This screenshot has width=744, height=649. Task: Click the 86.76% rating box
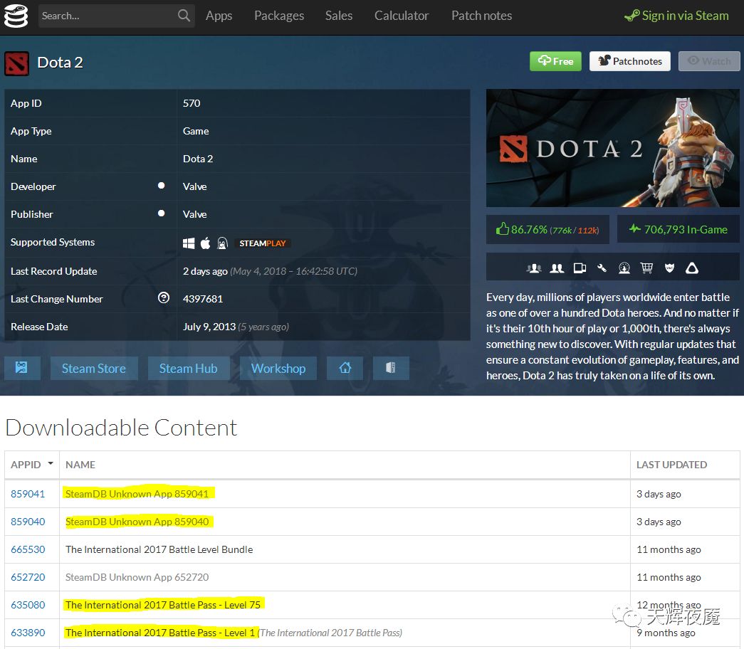tap(547, 229)
